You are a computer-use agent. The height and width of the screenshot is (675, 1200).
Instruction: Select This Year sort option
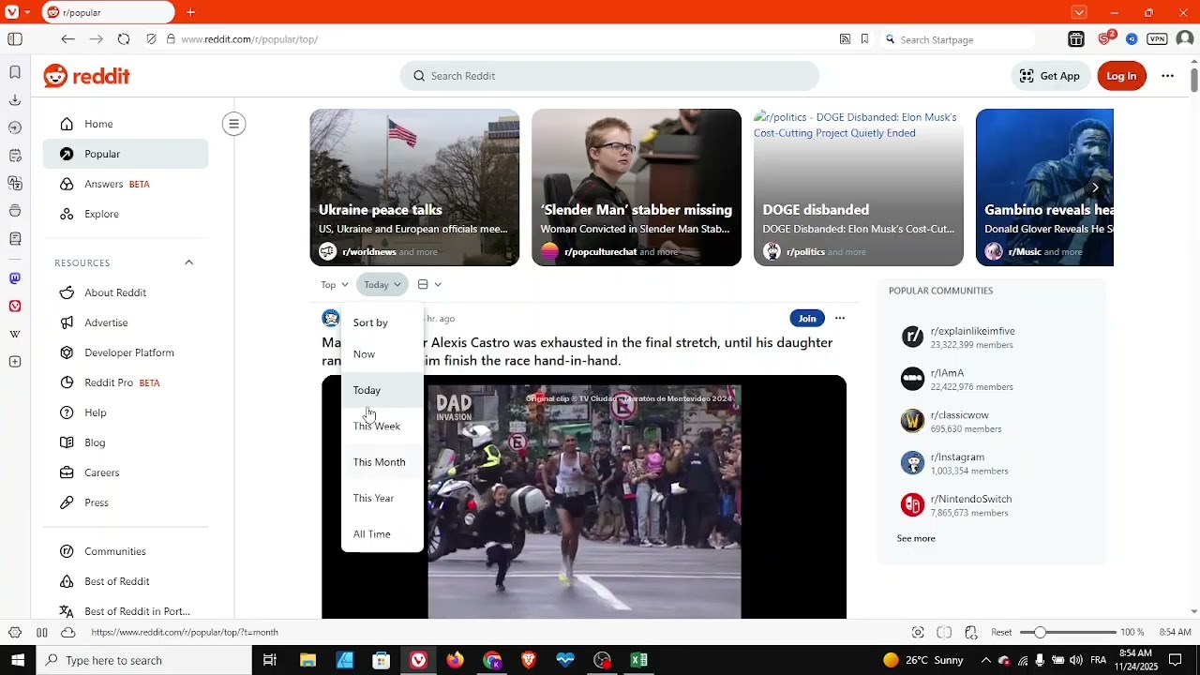[x=382, y=498]
